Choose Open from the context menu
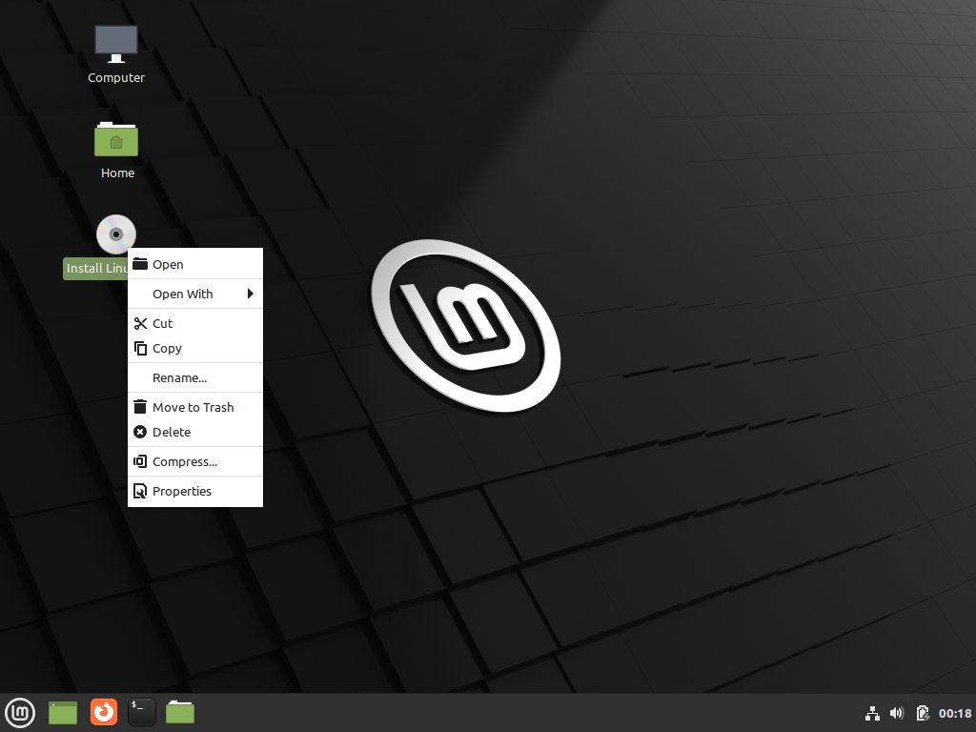The width and height of the screenshot is (976, 732). (x=195, y=265)
